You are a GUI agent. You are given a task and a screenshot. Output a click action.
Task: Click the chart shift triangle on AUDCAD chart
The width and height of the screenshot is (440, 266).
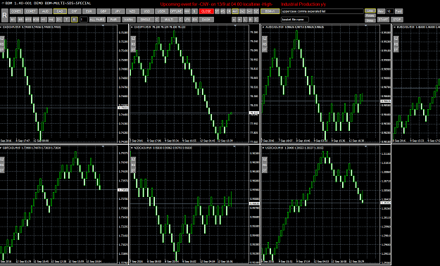pyautogui.click(x=366, y=25)
